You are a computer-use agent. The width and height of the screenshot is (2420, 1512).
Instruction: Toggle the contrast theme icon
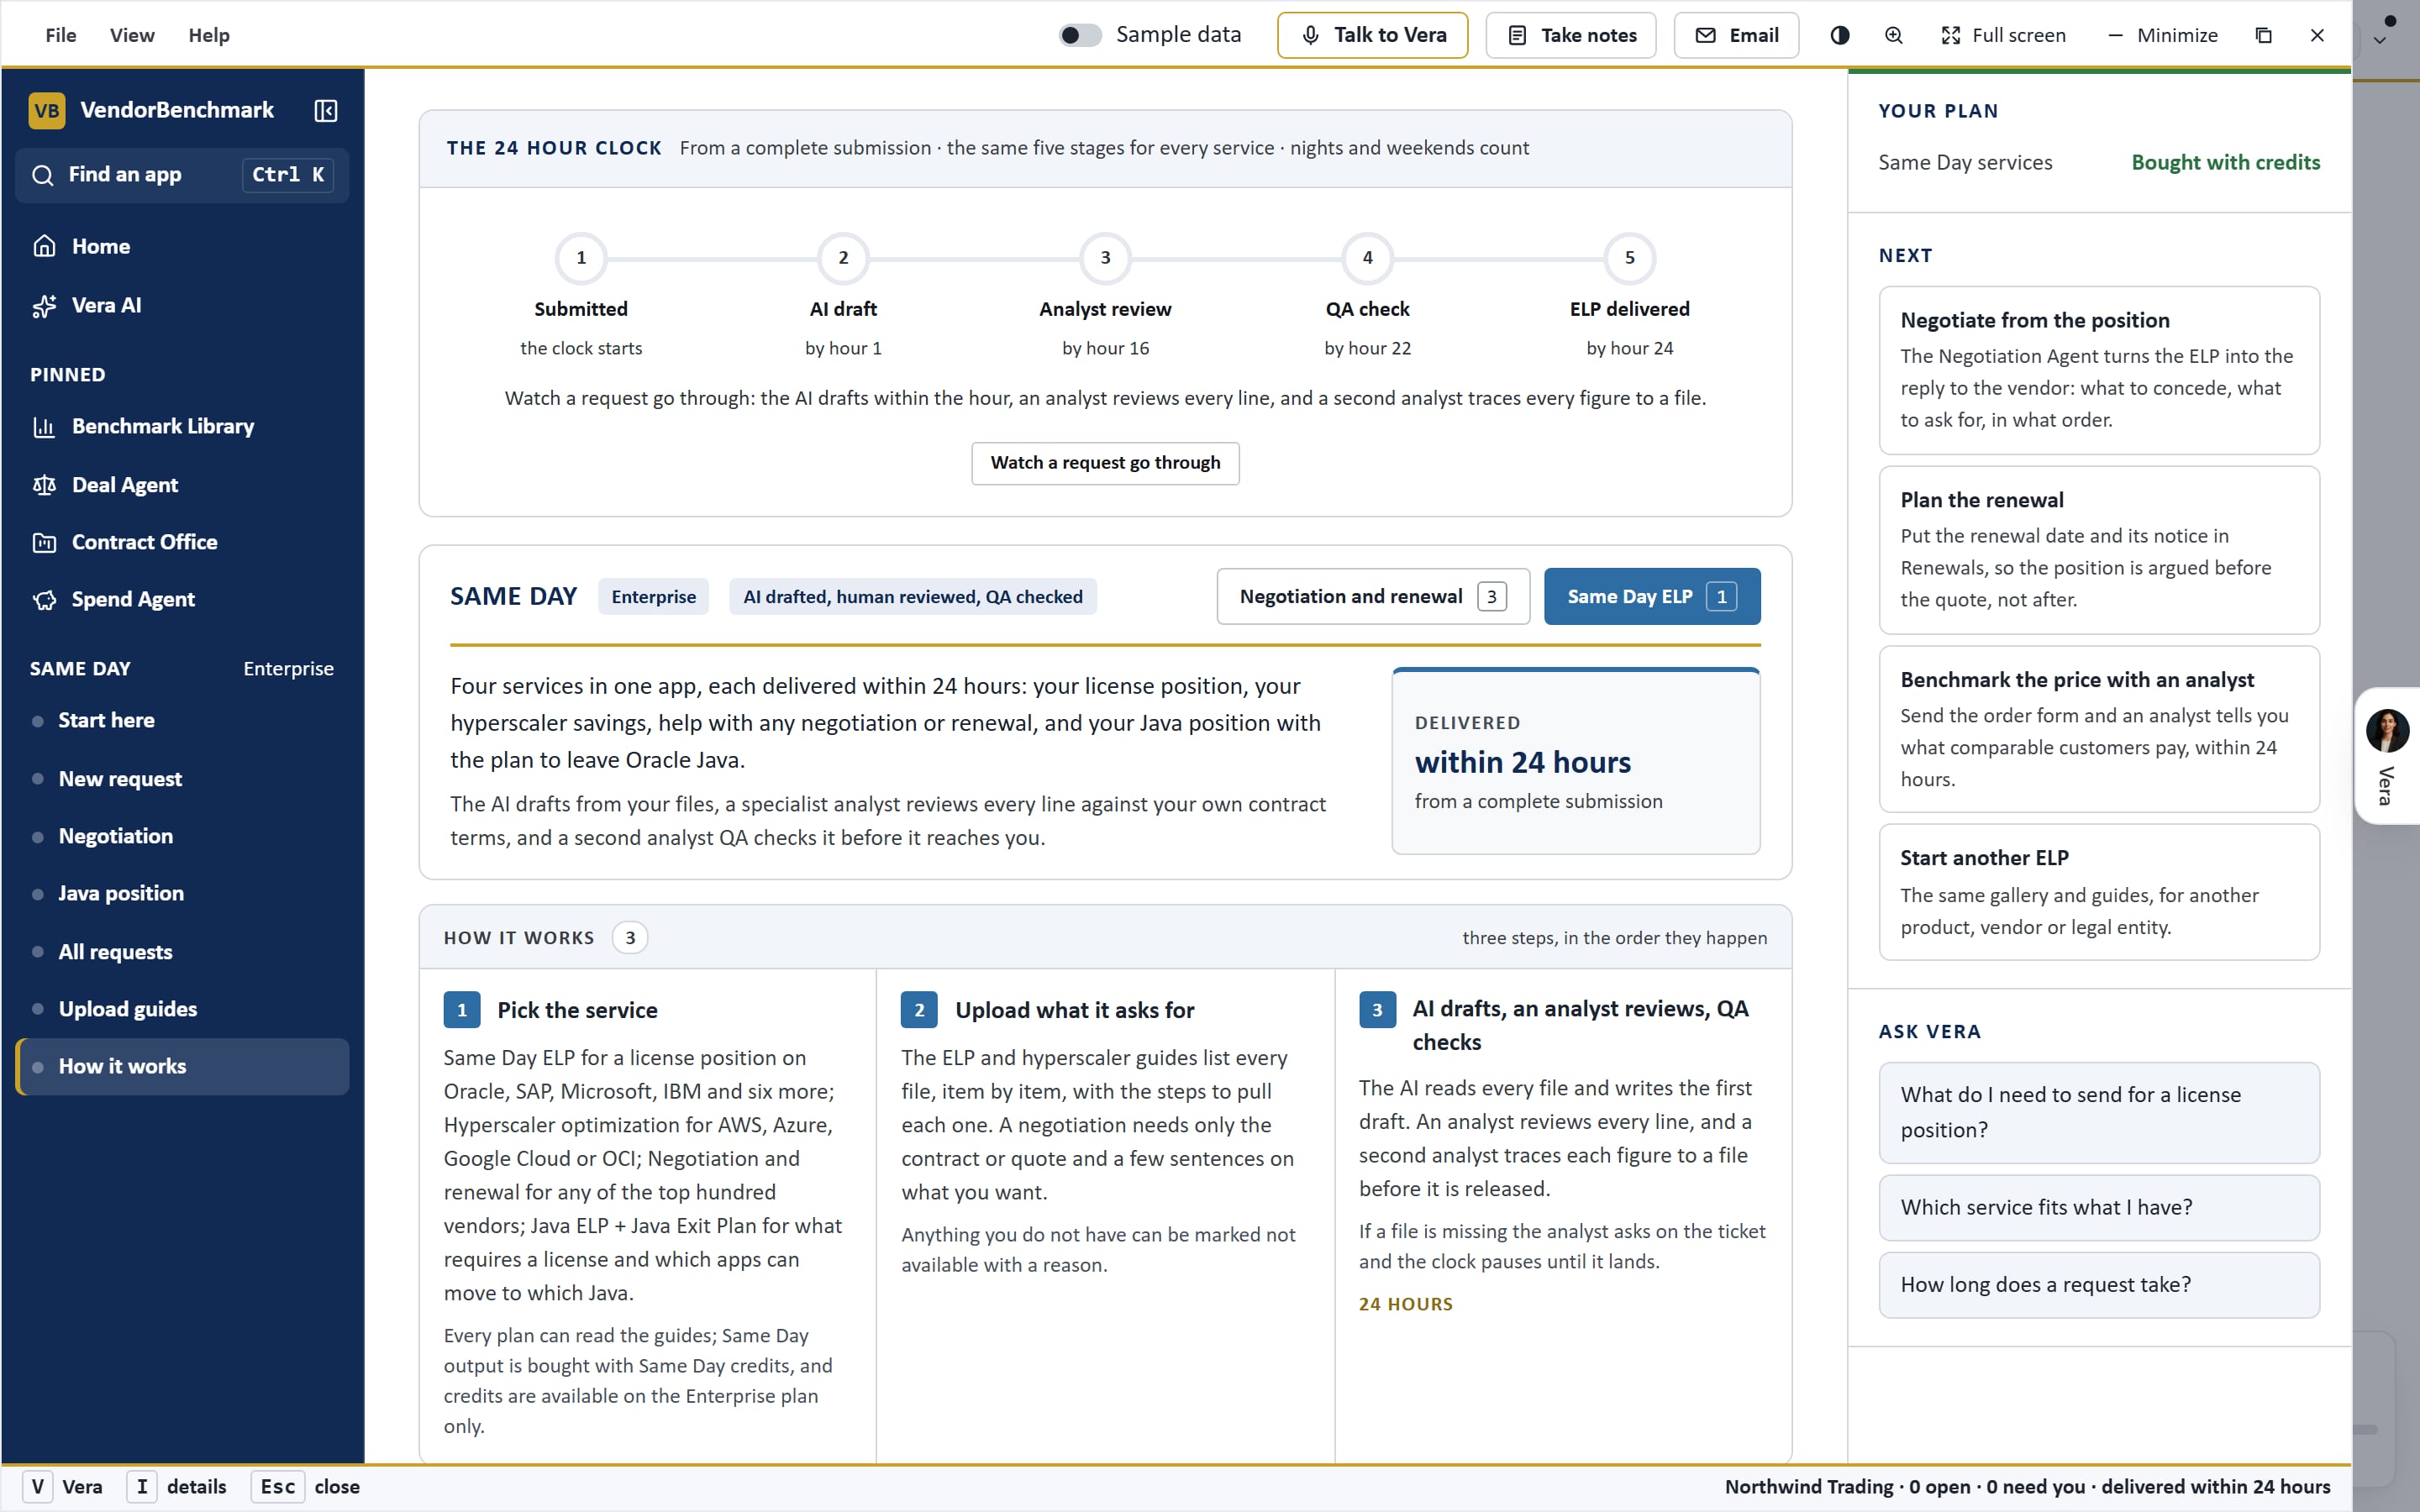coord(1839,35)
